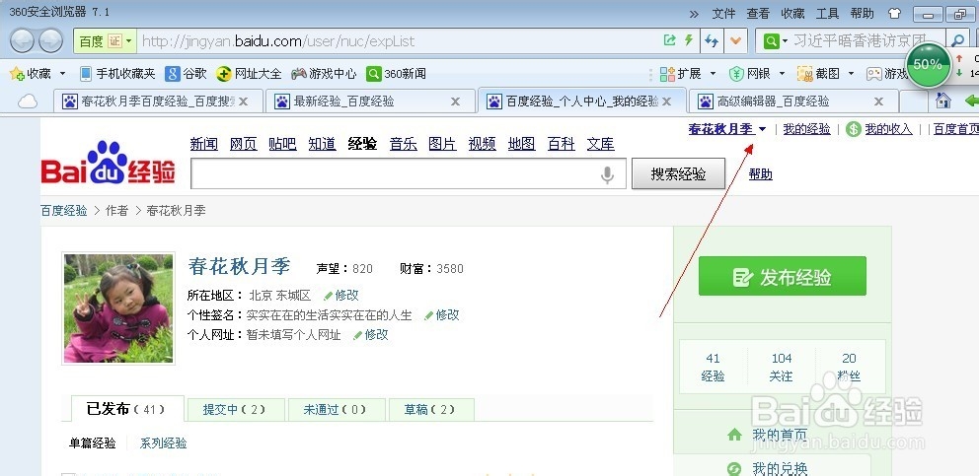Viewport: 979px width, 476px height.
Task: Open the 贴吧 navigation link
Action: [x=282, y=144]
